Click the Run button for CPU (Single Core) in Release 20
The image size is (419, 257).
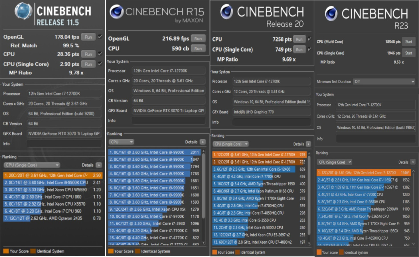point(299,49)
